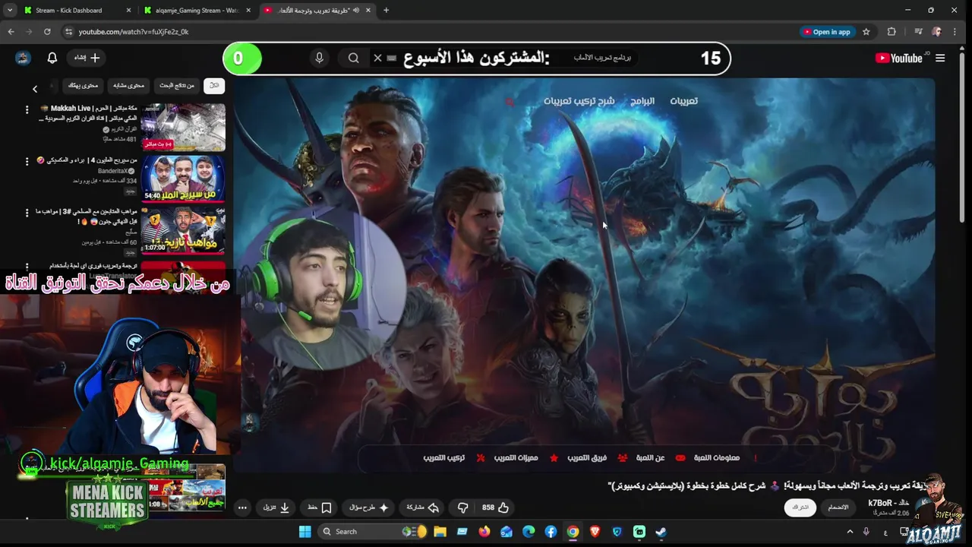Open more actions ellipsis below the video
The height and width of the screenshot is (547, 972).
[242, 507]
